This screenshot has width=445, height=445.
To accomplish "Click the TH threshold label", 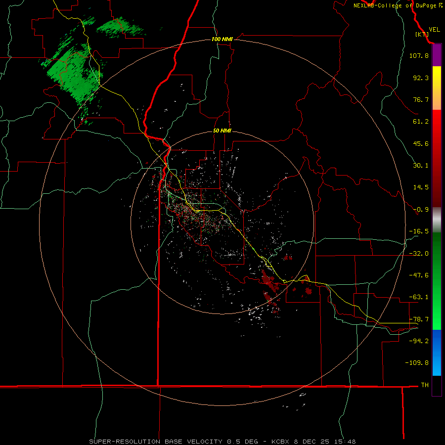I will pos(425,385).
